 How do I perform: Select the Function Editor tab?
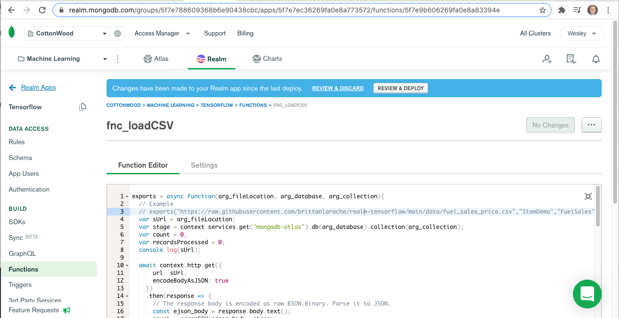tap(143, 165)
